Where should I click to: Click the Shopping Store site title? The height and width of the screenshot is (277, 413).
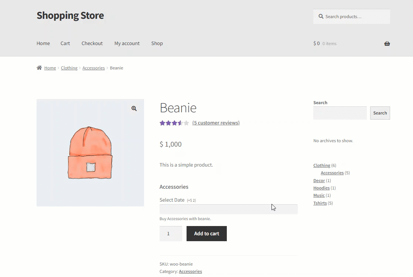pos(70,16)
